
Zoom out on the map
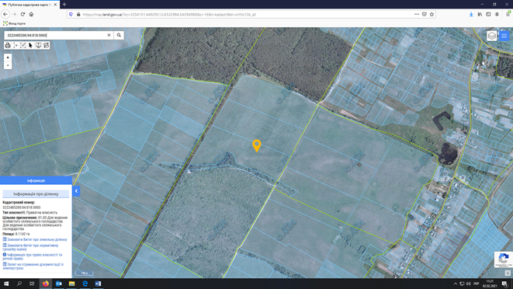tap(8, 65)
